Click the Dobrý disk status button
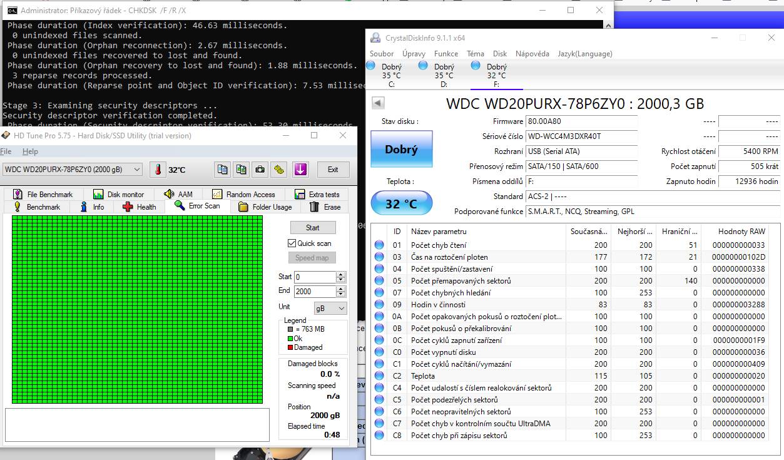Image resolution: width=784 pixels, height=460 pixels. click(x=401, y=150)
